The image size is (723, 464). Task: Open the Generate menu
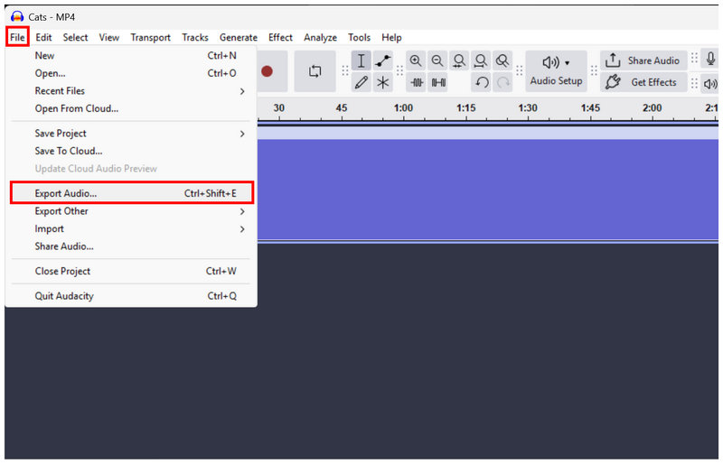coord(239,37)
